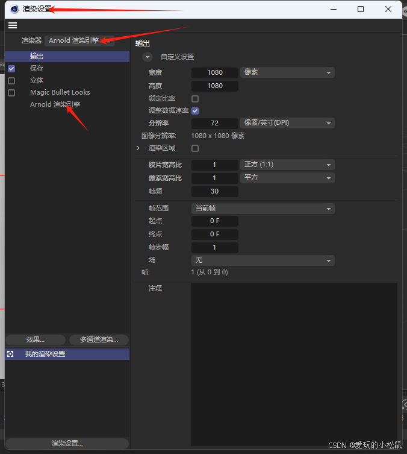The image size is (407, 454).
Task: Open the 自定义设置 preset arrow
Action: click(148, 57)
